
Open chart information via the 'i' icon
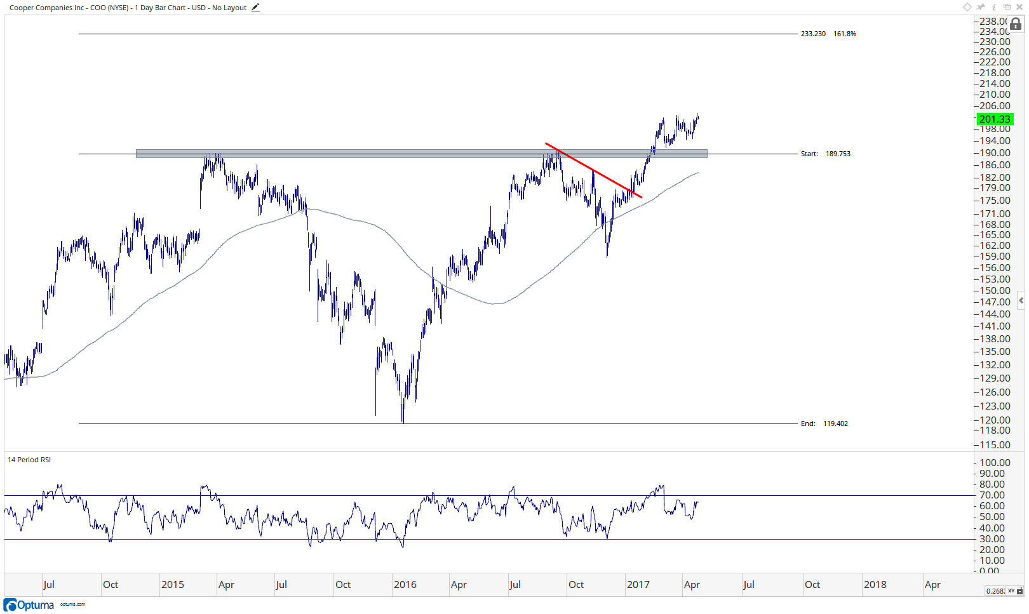click(x=994, y=7)
